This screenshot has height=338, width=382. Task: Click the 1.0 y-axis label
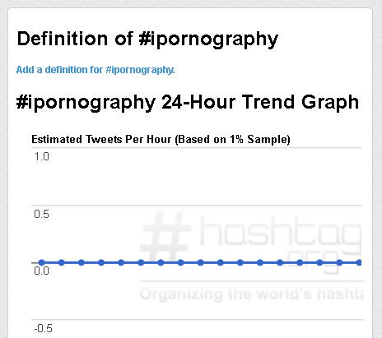click(x=42, y=156)
